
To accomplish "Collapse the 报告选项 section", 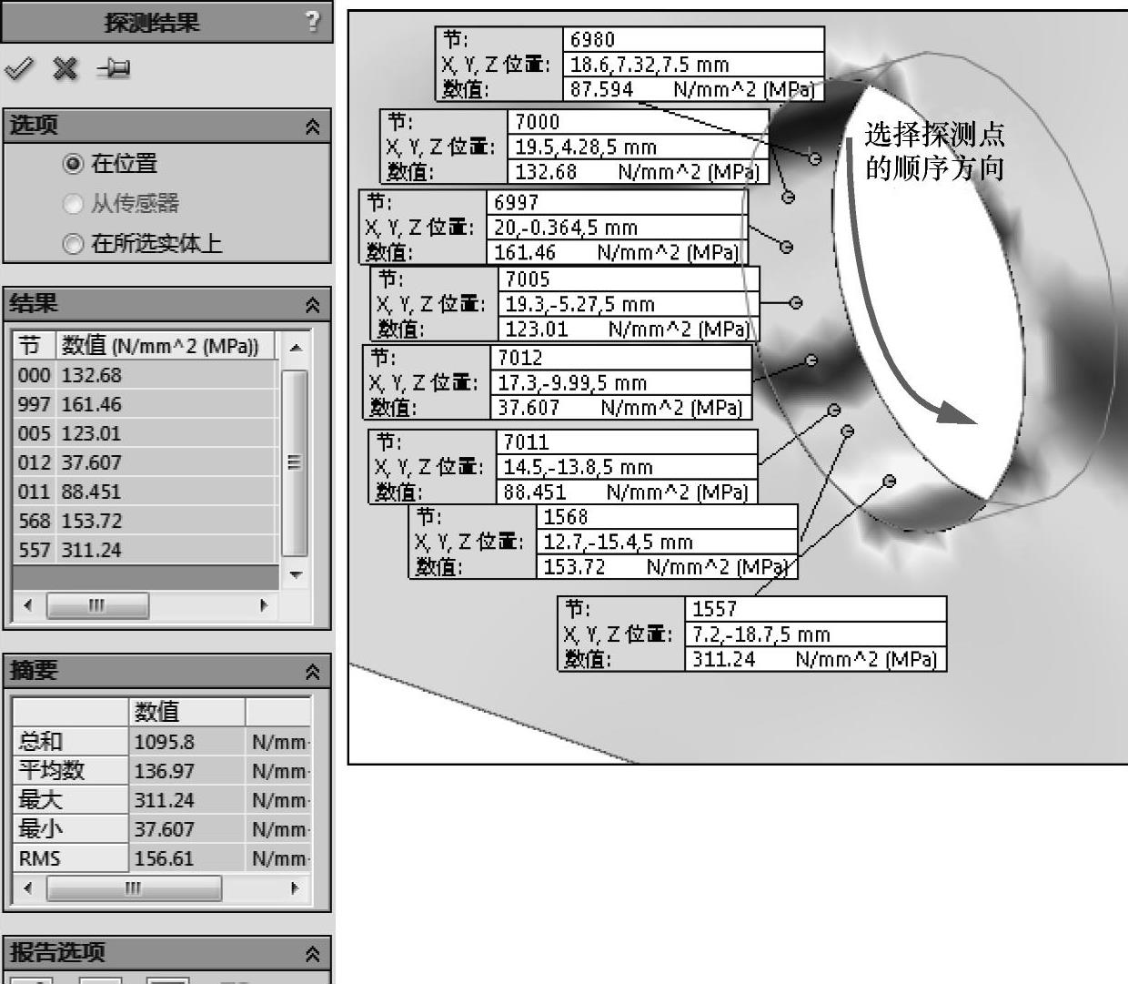I will [313, 954].
